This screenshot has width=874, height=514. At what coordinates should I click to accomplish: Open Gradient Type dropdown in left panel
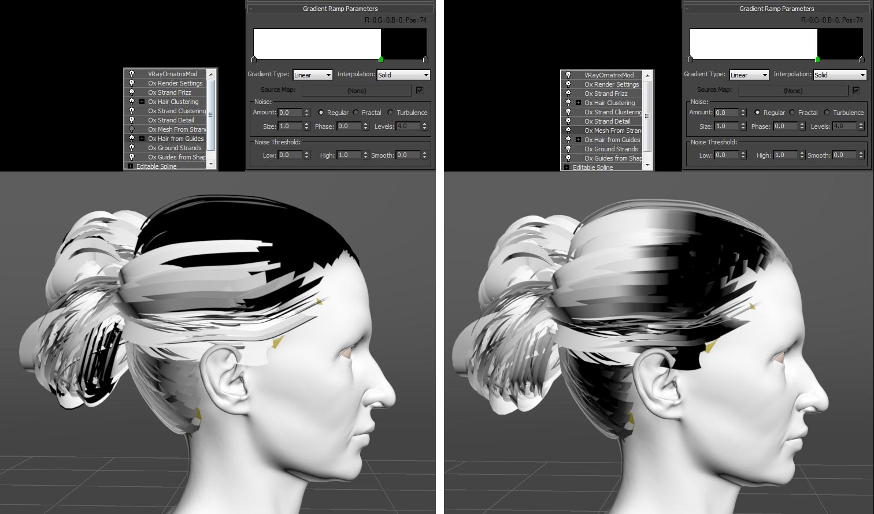click(x=312, y=75)
